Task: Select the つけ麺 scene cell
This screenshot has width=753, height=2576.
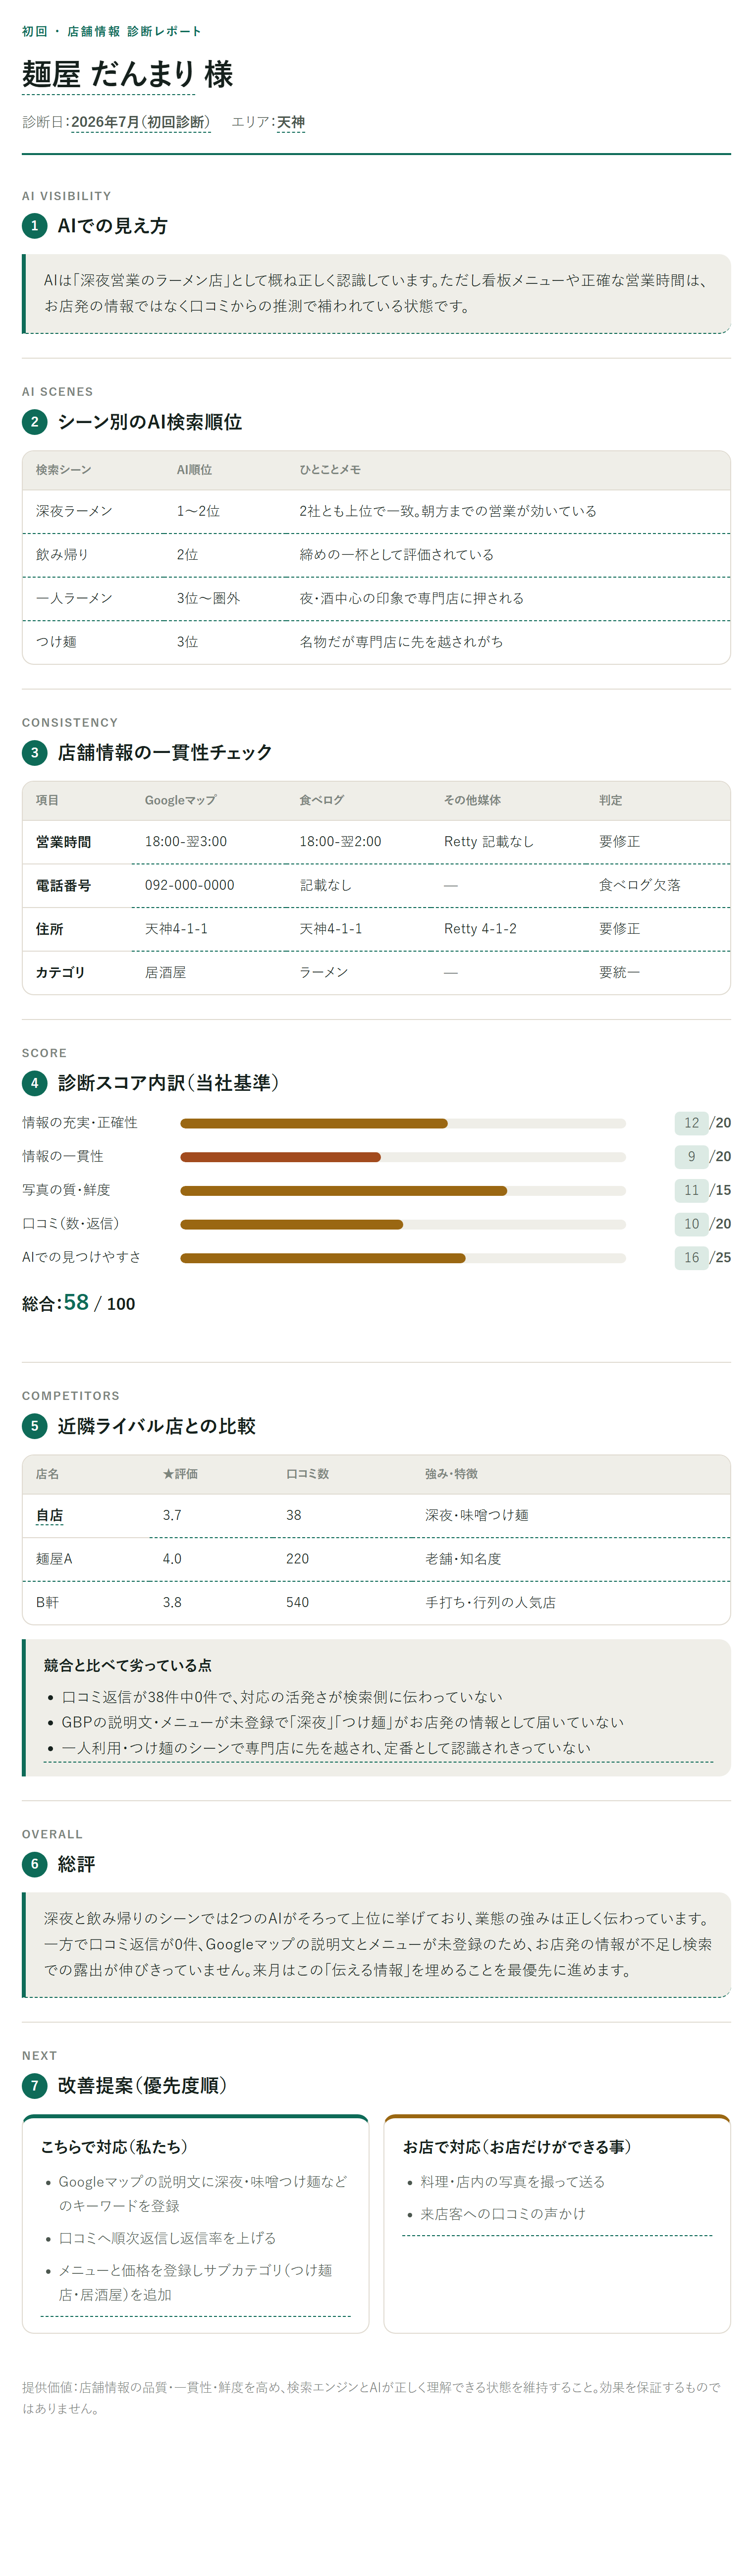Action: [92, 642]
